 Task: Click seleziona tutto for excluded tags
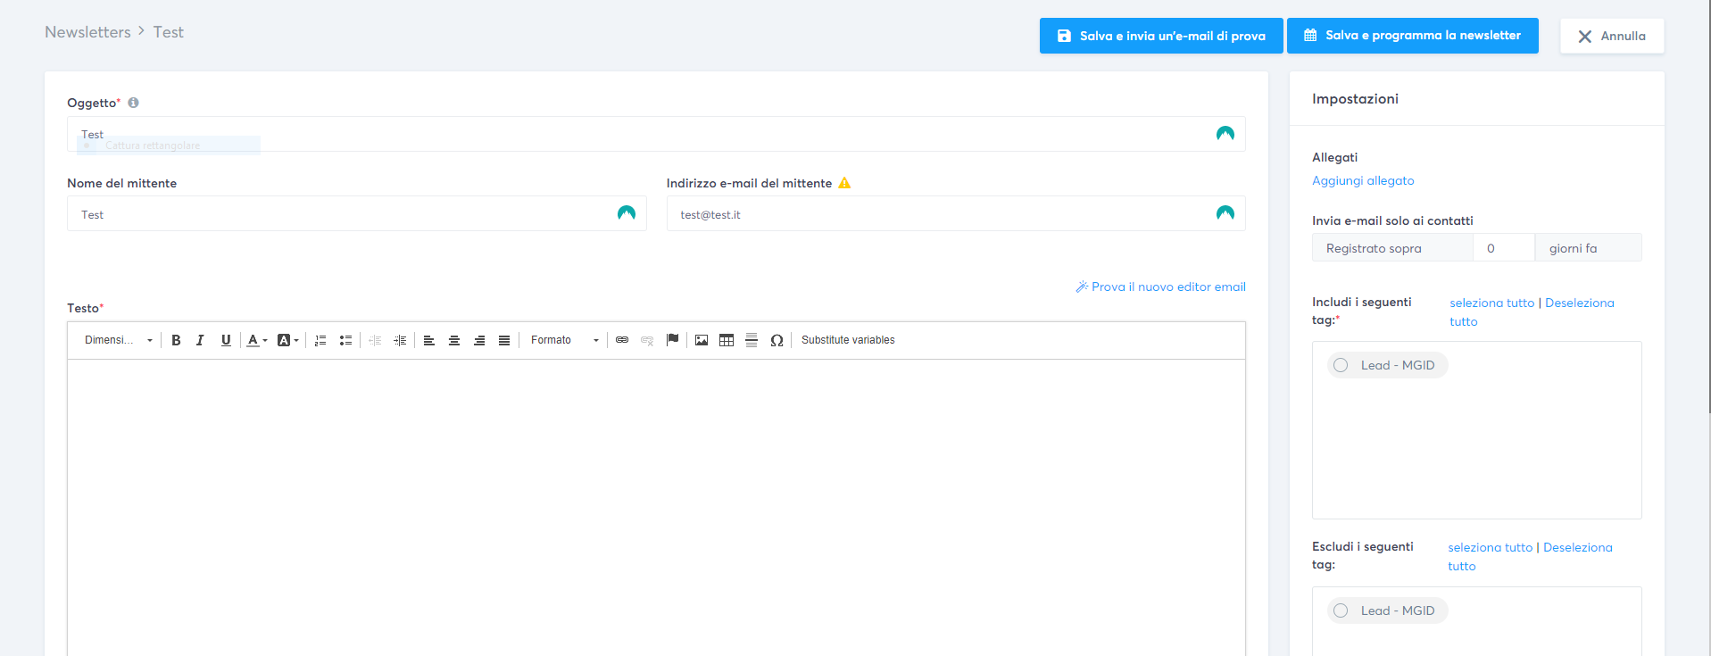1490,547
